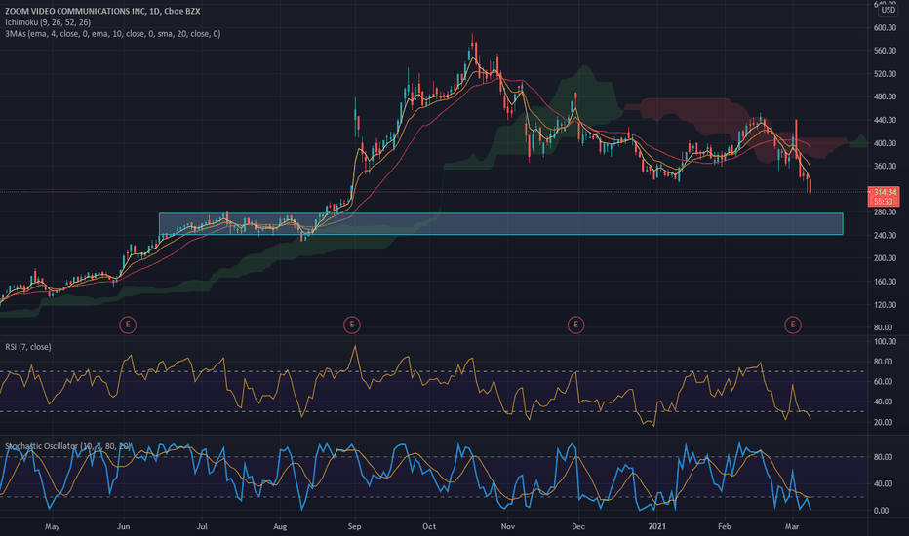
Task: Click the Nov label on time axis
Action: click(x=508, y=526)
